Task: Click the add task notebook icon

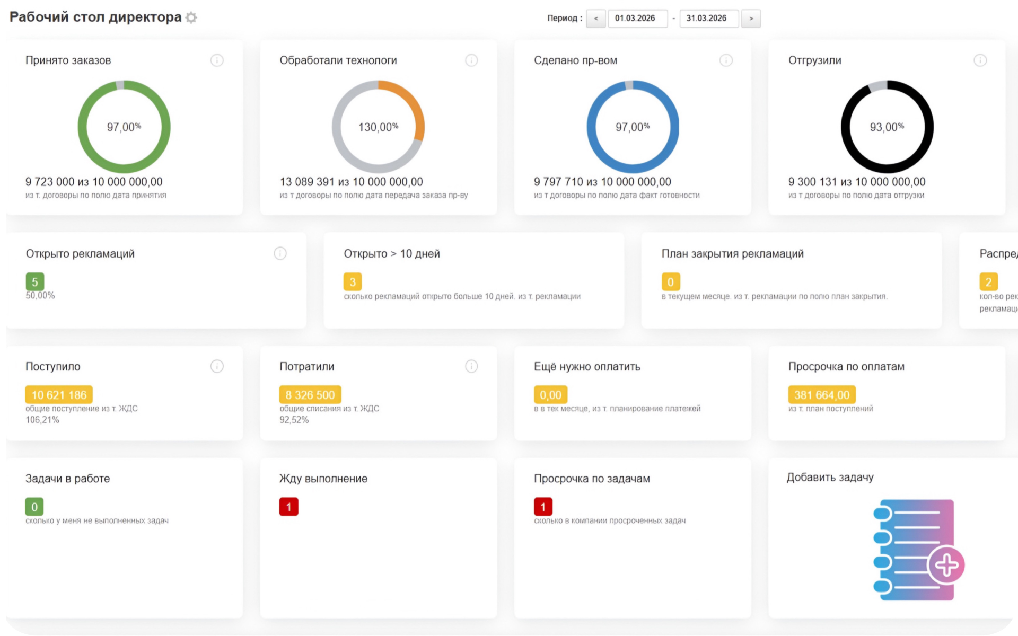Action: (x=917, y=550)
